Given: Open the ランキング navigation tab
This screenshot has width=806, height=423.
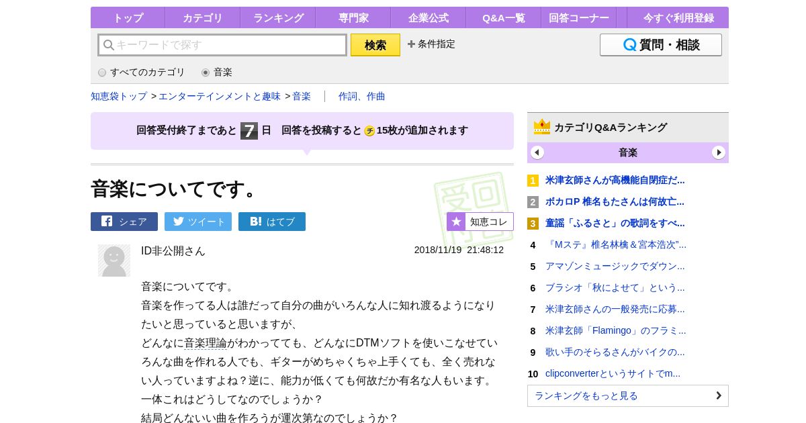Looking at the screenshot, I should [x=278, y=17].
